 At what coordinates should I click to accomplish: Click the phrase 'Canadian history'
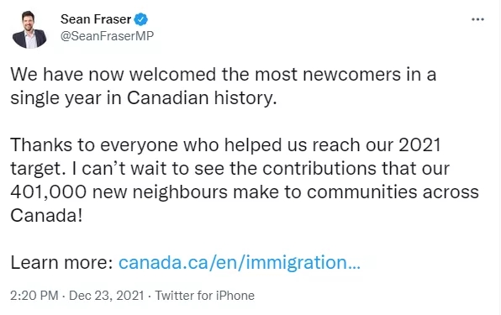pos(201,97)
